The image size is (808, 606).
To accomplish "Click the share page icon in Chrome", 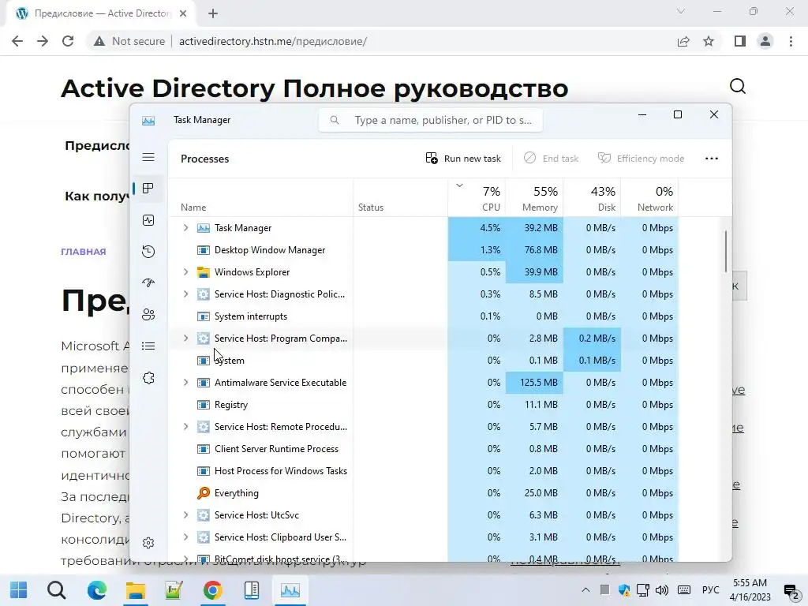I will (x=683, y=41).
